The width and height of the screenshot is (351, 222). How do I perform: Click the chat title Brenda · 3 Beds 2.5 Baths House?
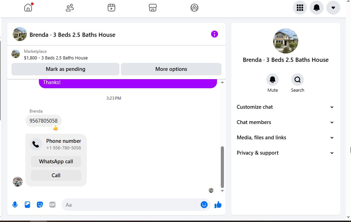coord(73,35)
